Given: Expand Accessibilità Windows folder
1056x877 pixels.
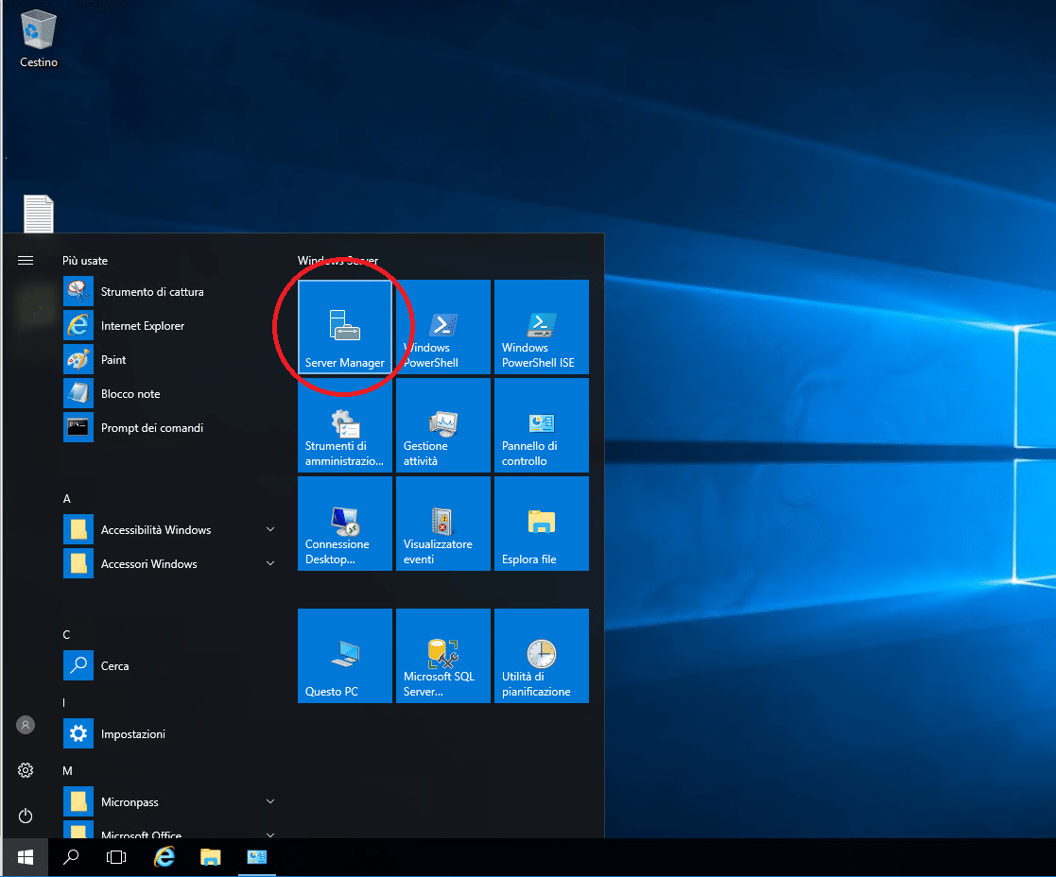Looking at the screenshot, I should click(x=170, y=530).
